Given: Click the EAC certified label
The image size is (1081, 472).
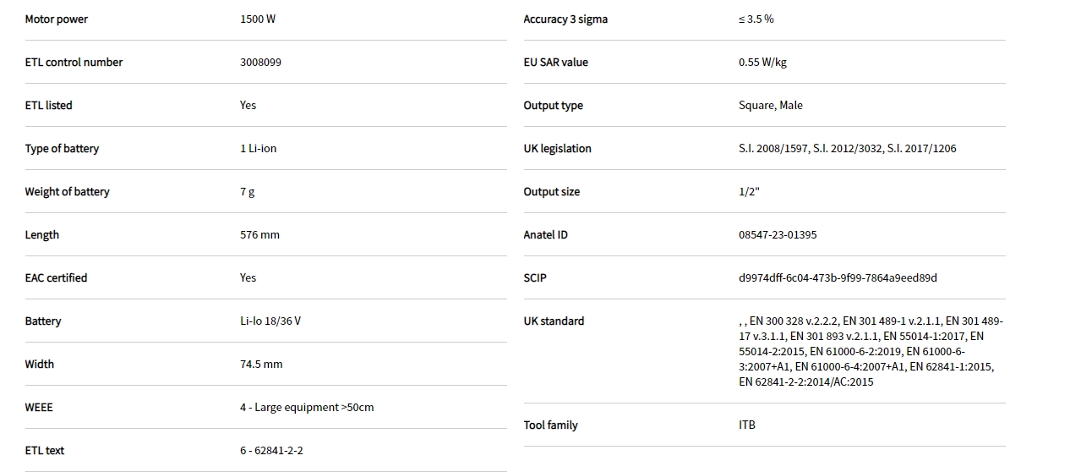Looking at the screenshot, I should tap(57, 277).
